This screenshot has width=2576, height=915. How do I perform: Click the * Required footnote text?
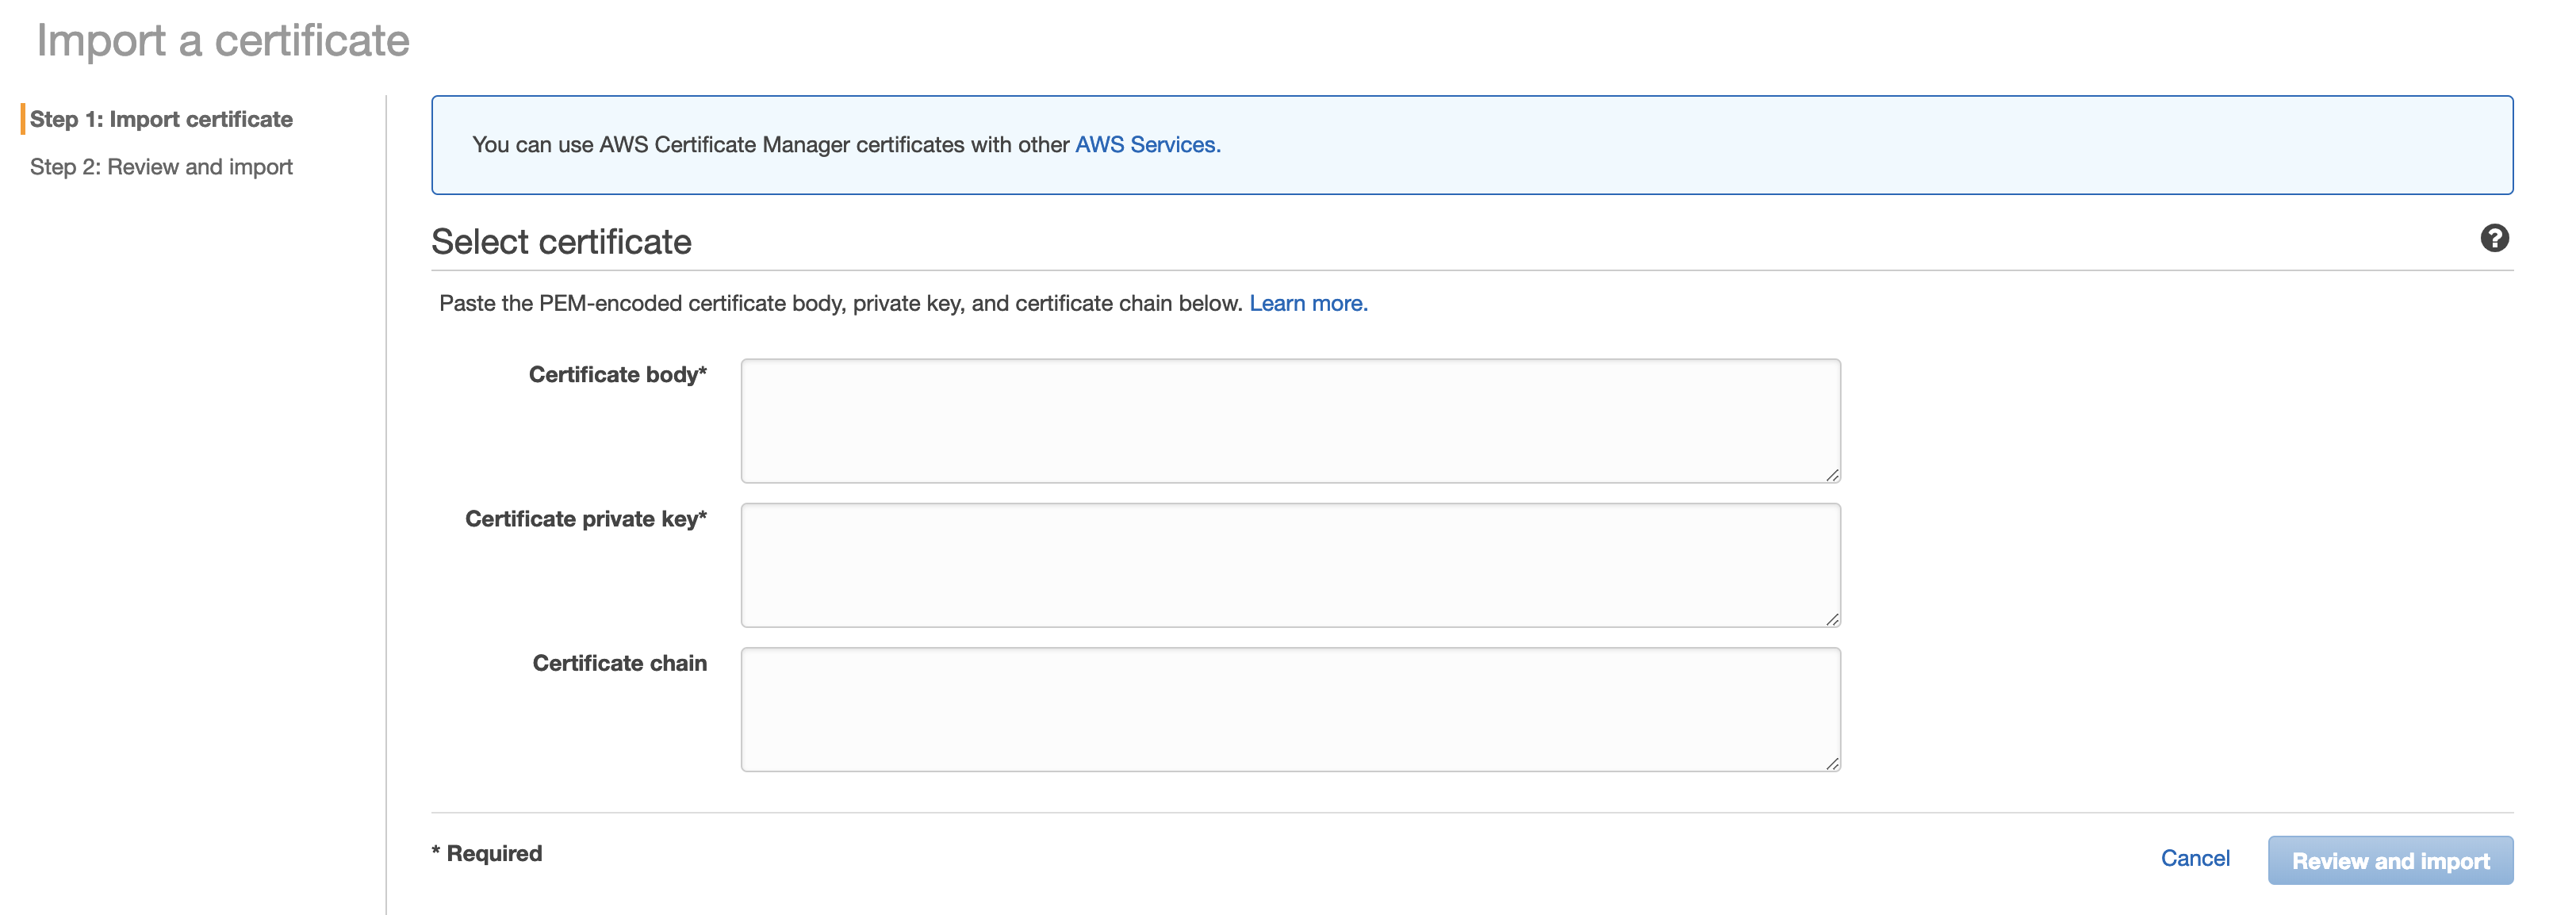click(x=487, y=853)
